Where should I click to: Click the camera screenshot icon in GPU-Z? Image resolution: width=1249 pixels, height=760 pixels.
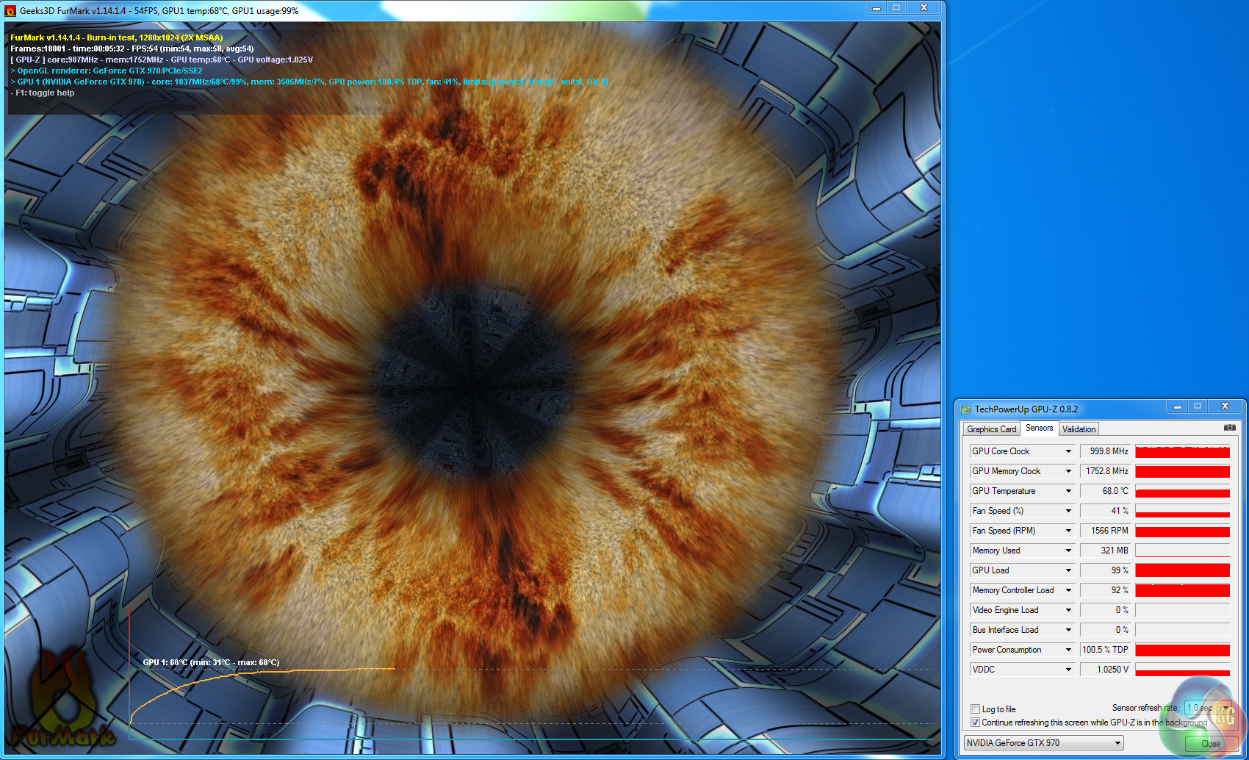[1229, 427]
